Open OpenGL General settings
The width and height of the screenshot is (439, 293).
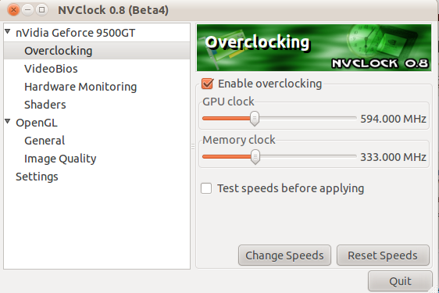point(45,141)
